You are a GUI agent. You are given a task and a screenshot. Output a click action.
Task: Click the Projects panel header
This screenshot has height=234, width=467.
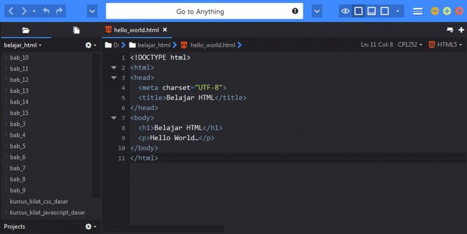coord(15,227)
